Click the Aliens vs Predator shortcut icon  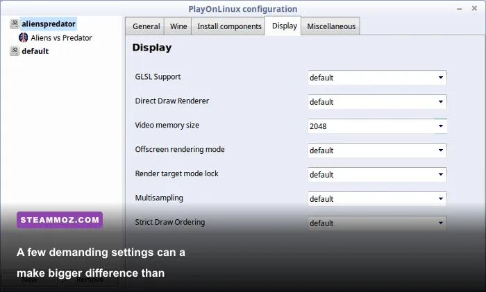[23, 37]
